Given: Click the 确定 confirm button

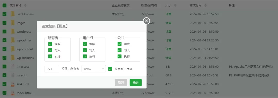Looking at the screenshot, I should pyautogui.click(x=136, y=83).
